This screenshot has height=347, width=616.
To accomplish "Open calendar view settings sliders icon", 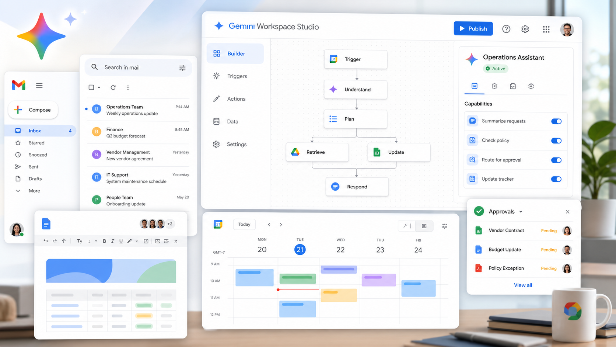I will 445,226.
